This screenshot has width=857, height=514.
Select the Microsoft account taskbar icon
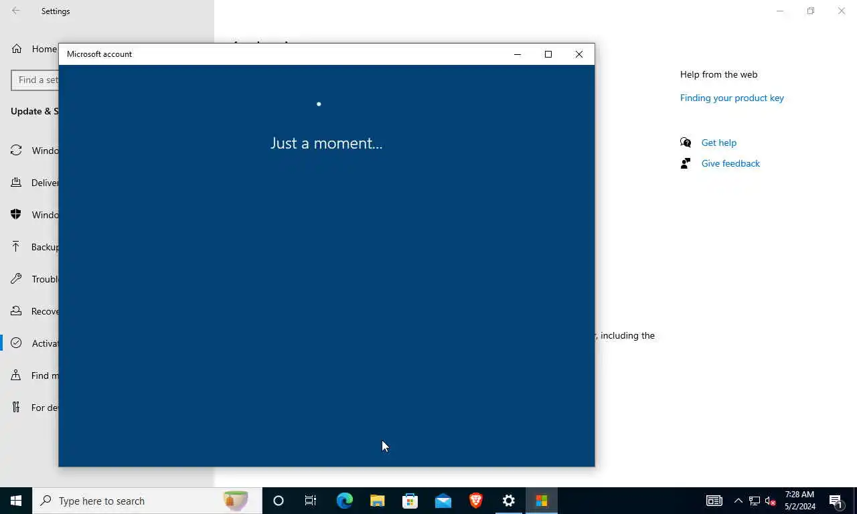[x=541, y=501]
